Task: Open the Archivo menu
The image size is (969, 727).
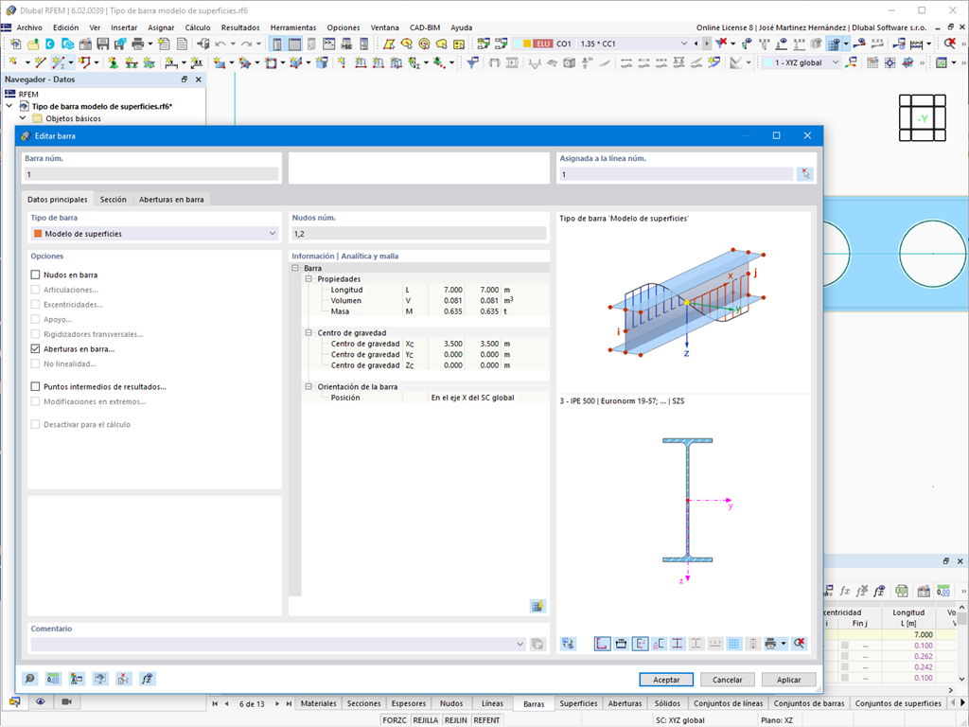Action: pos(29,27)
